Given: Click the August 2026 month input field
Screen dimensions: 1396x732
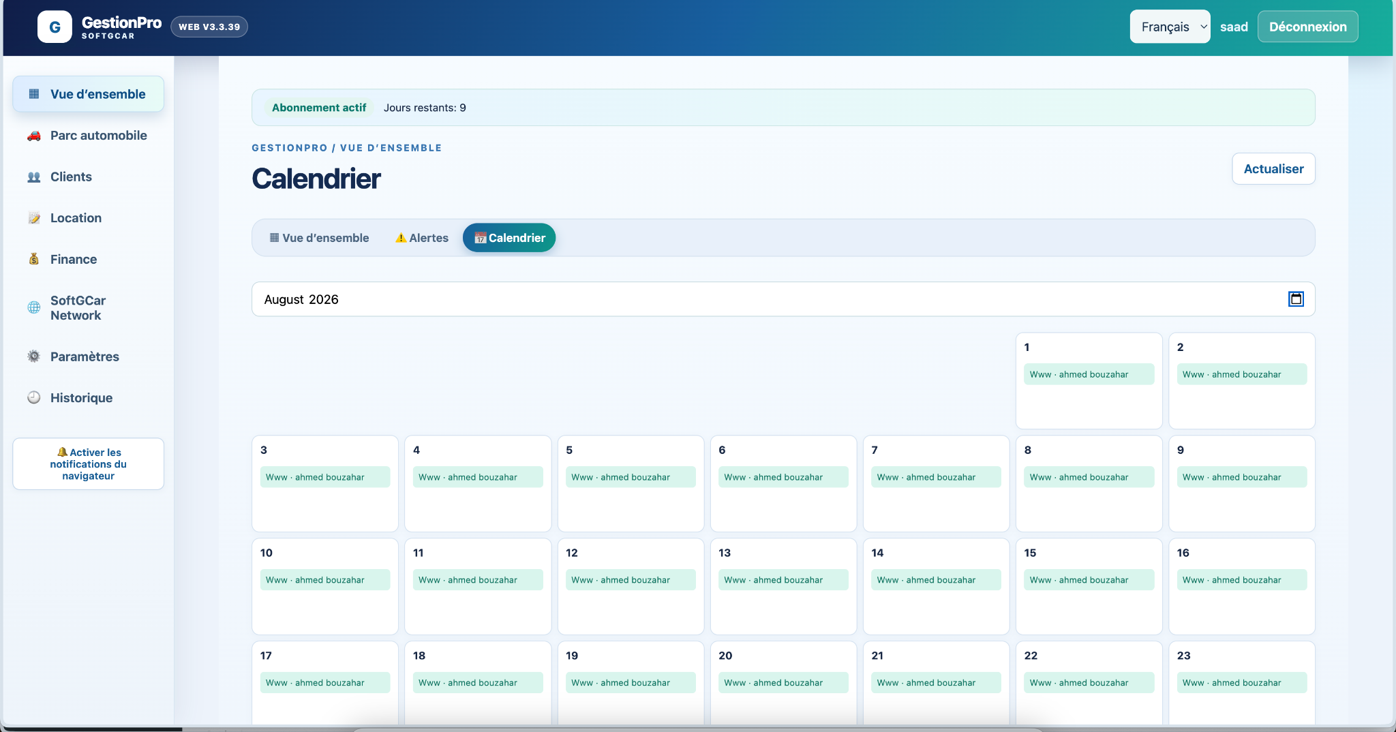Looking at the screenshot, I should tap(783, 299).
